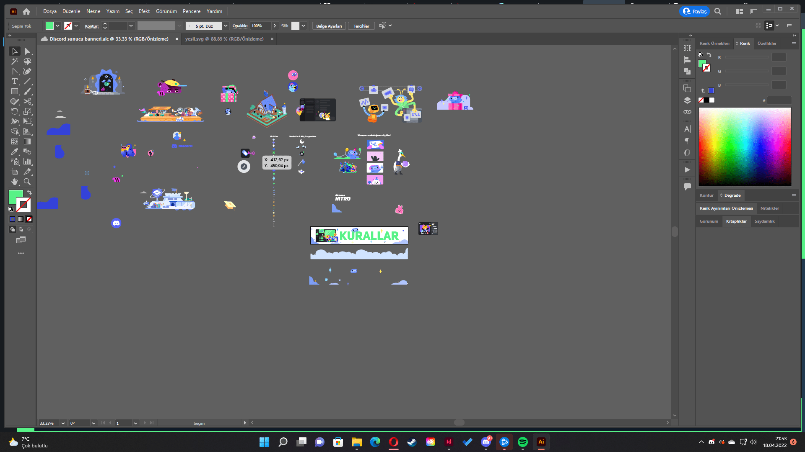The image size is (805, 452).
Task: Enable Draw Behind mode
Action: coord(21,229)
